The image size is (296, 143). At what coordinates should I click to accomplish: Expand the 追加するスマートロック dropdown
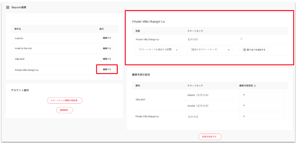tap(210, 50)
